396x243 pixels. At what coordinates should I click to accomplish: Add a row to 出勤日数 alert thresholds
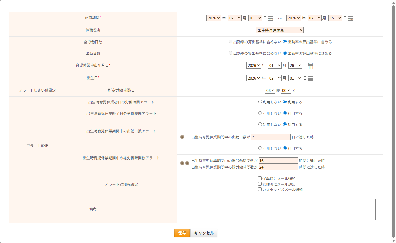pyautogui.click(x=182, y=137)
